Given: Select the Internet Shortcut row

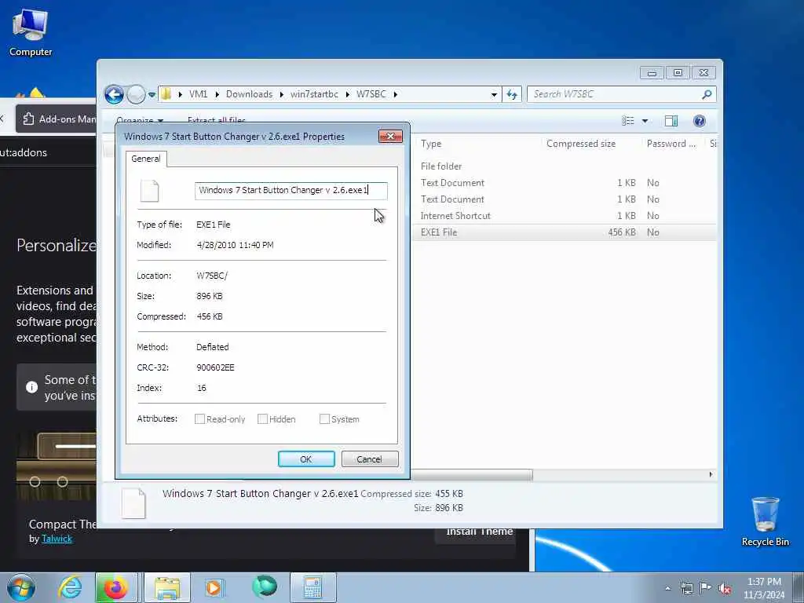Looking at the screenshot, I should (x=564, y=216).
